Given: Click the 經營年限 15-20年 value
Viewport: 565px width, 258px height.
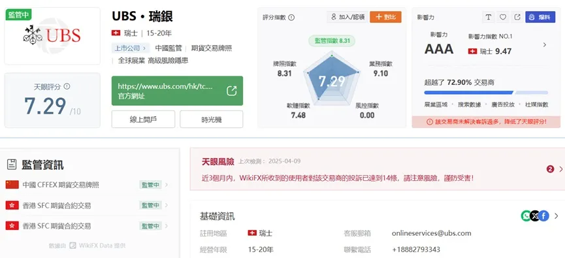Looking at the screenshot, I should [261, 250].
